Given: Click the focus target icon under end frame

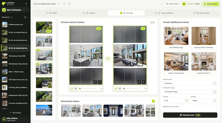Looking at the screenshot, I should [x=120, y=88].
